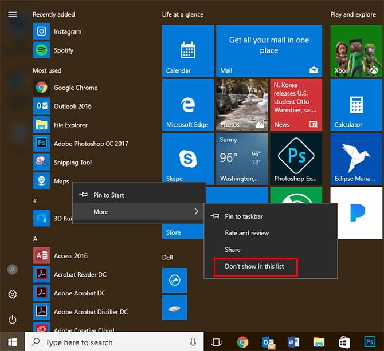Open Chrome from the taskbar
The image size is (384, 351).
(x=242, y=342)
